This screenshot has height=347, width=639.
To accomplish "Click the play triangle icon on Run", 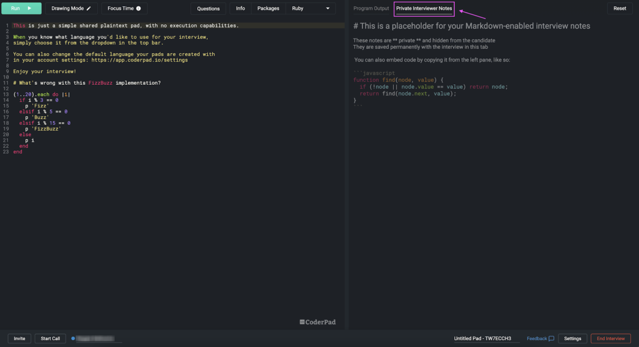I will (29, 8).
